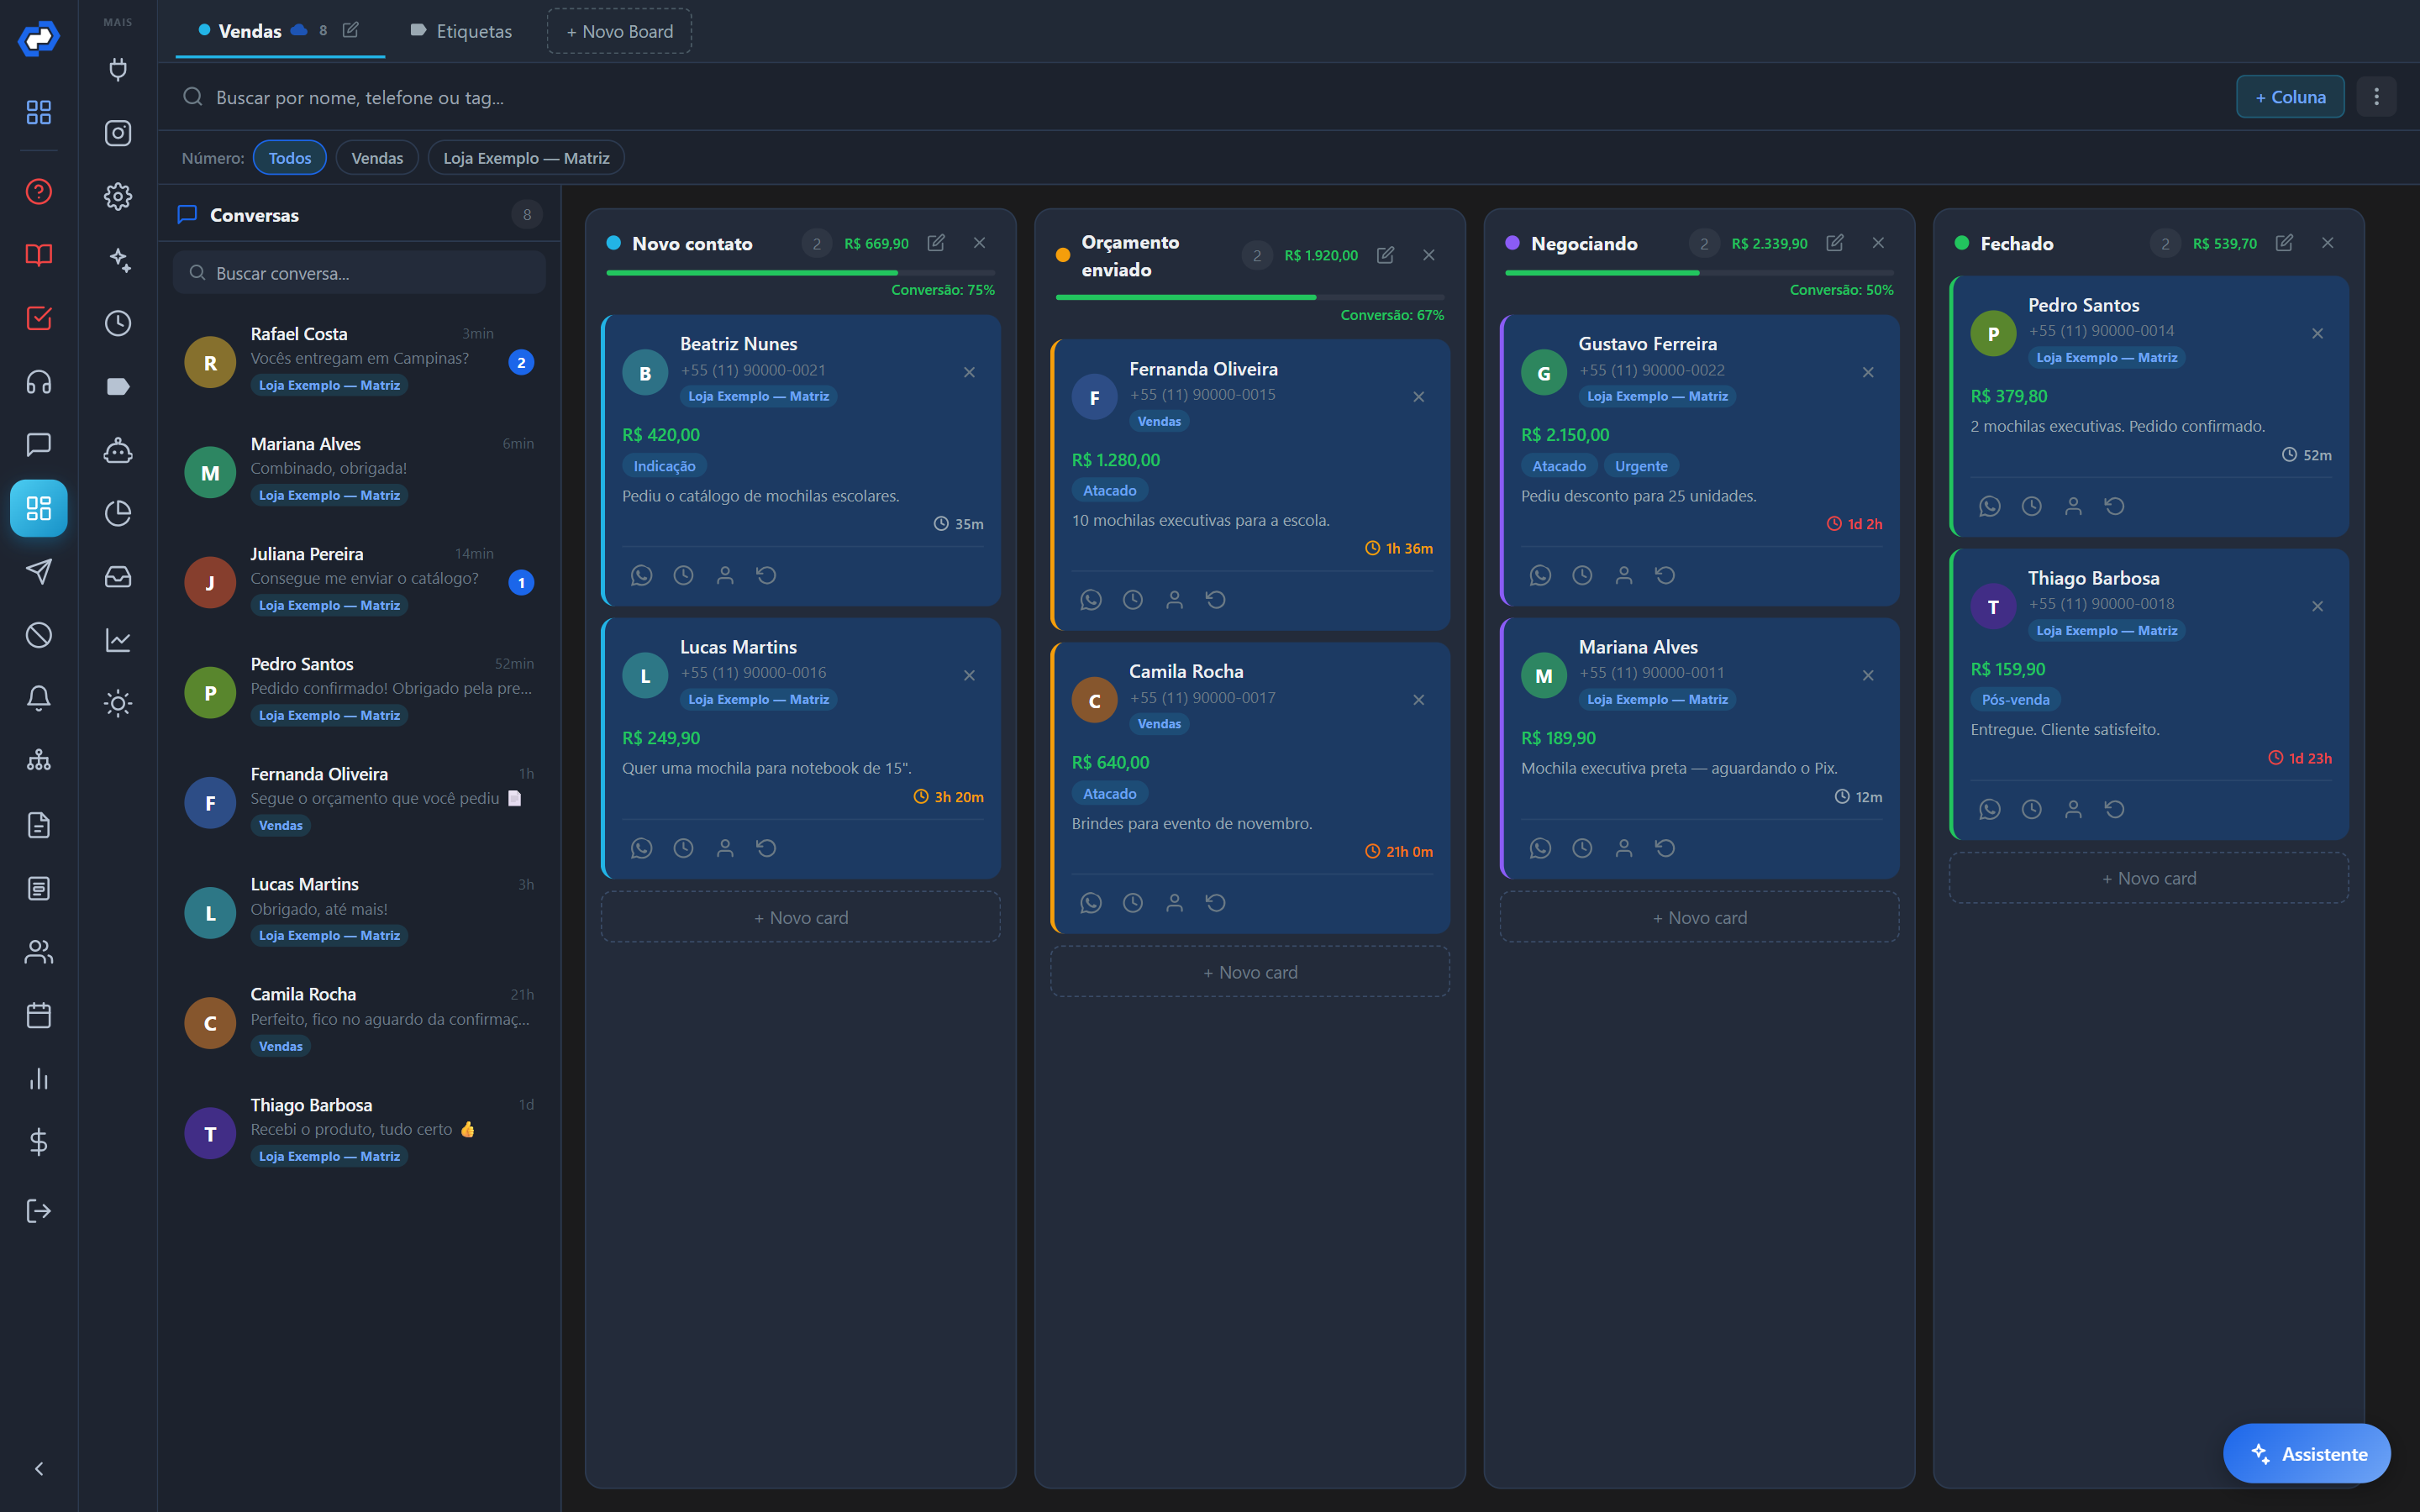The image size is (2420, 1512).
Task: Click clock icon on Lucas Martins card
Action: (x=683, y=848)
